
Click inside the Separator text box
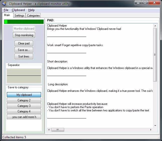(24, 76)
